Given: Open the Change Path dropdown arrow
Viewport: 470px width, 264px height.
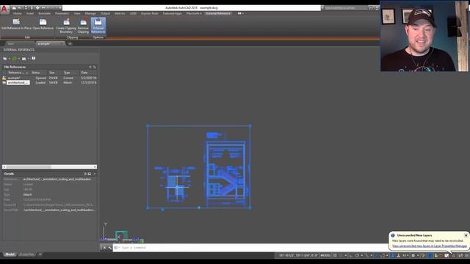Looking at the screenshot, I should pyautogui.click(x=29, y=59).
